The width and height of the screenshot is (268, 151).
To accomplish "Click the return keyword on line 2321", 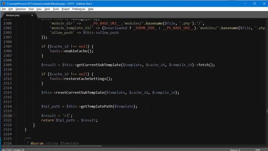I will [x=47, y=120].
